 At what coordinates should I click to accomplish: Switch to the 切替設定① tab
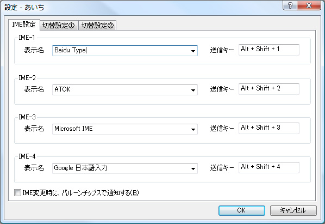click(59, 26)
